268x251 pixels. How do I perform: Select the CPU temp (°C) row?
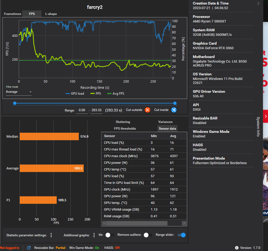(x=144, y=169)
